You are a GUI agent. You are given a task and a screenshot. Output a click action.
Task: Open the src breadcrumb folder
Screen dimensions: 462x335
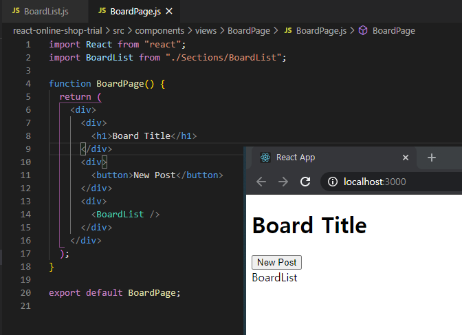pos(118,31)
